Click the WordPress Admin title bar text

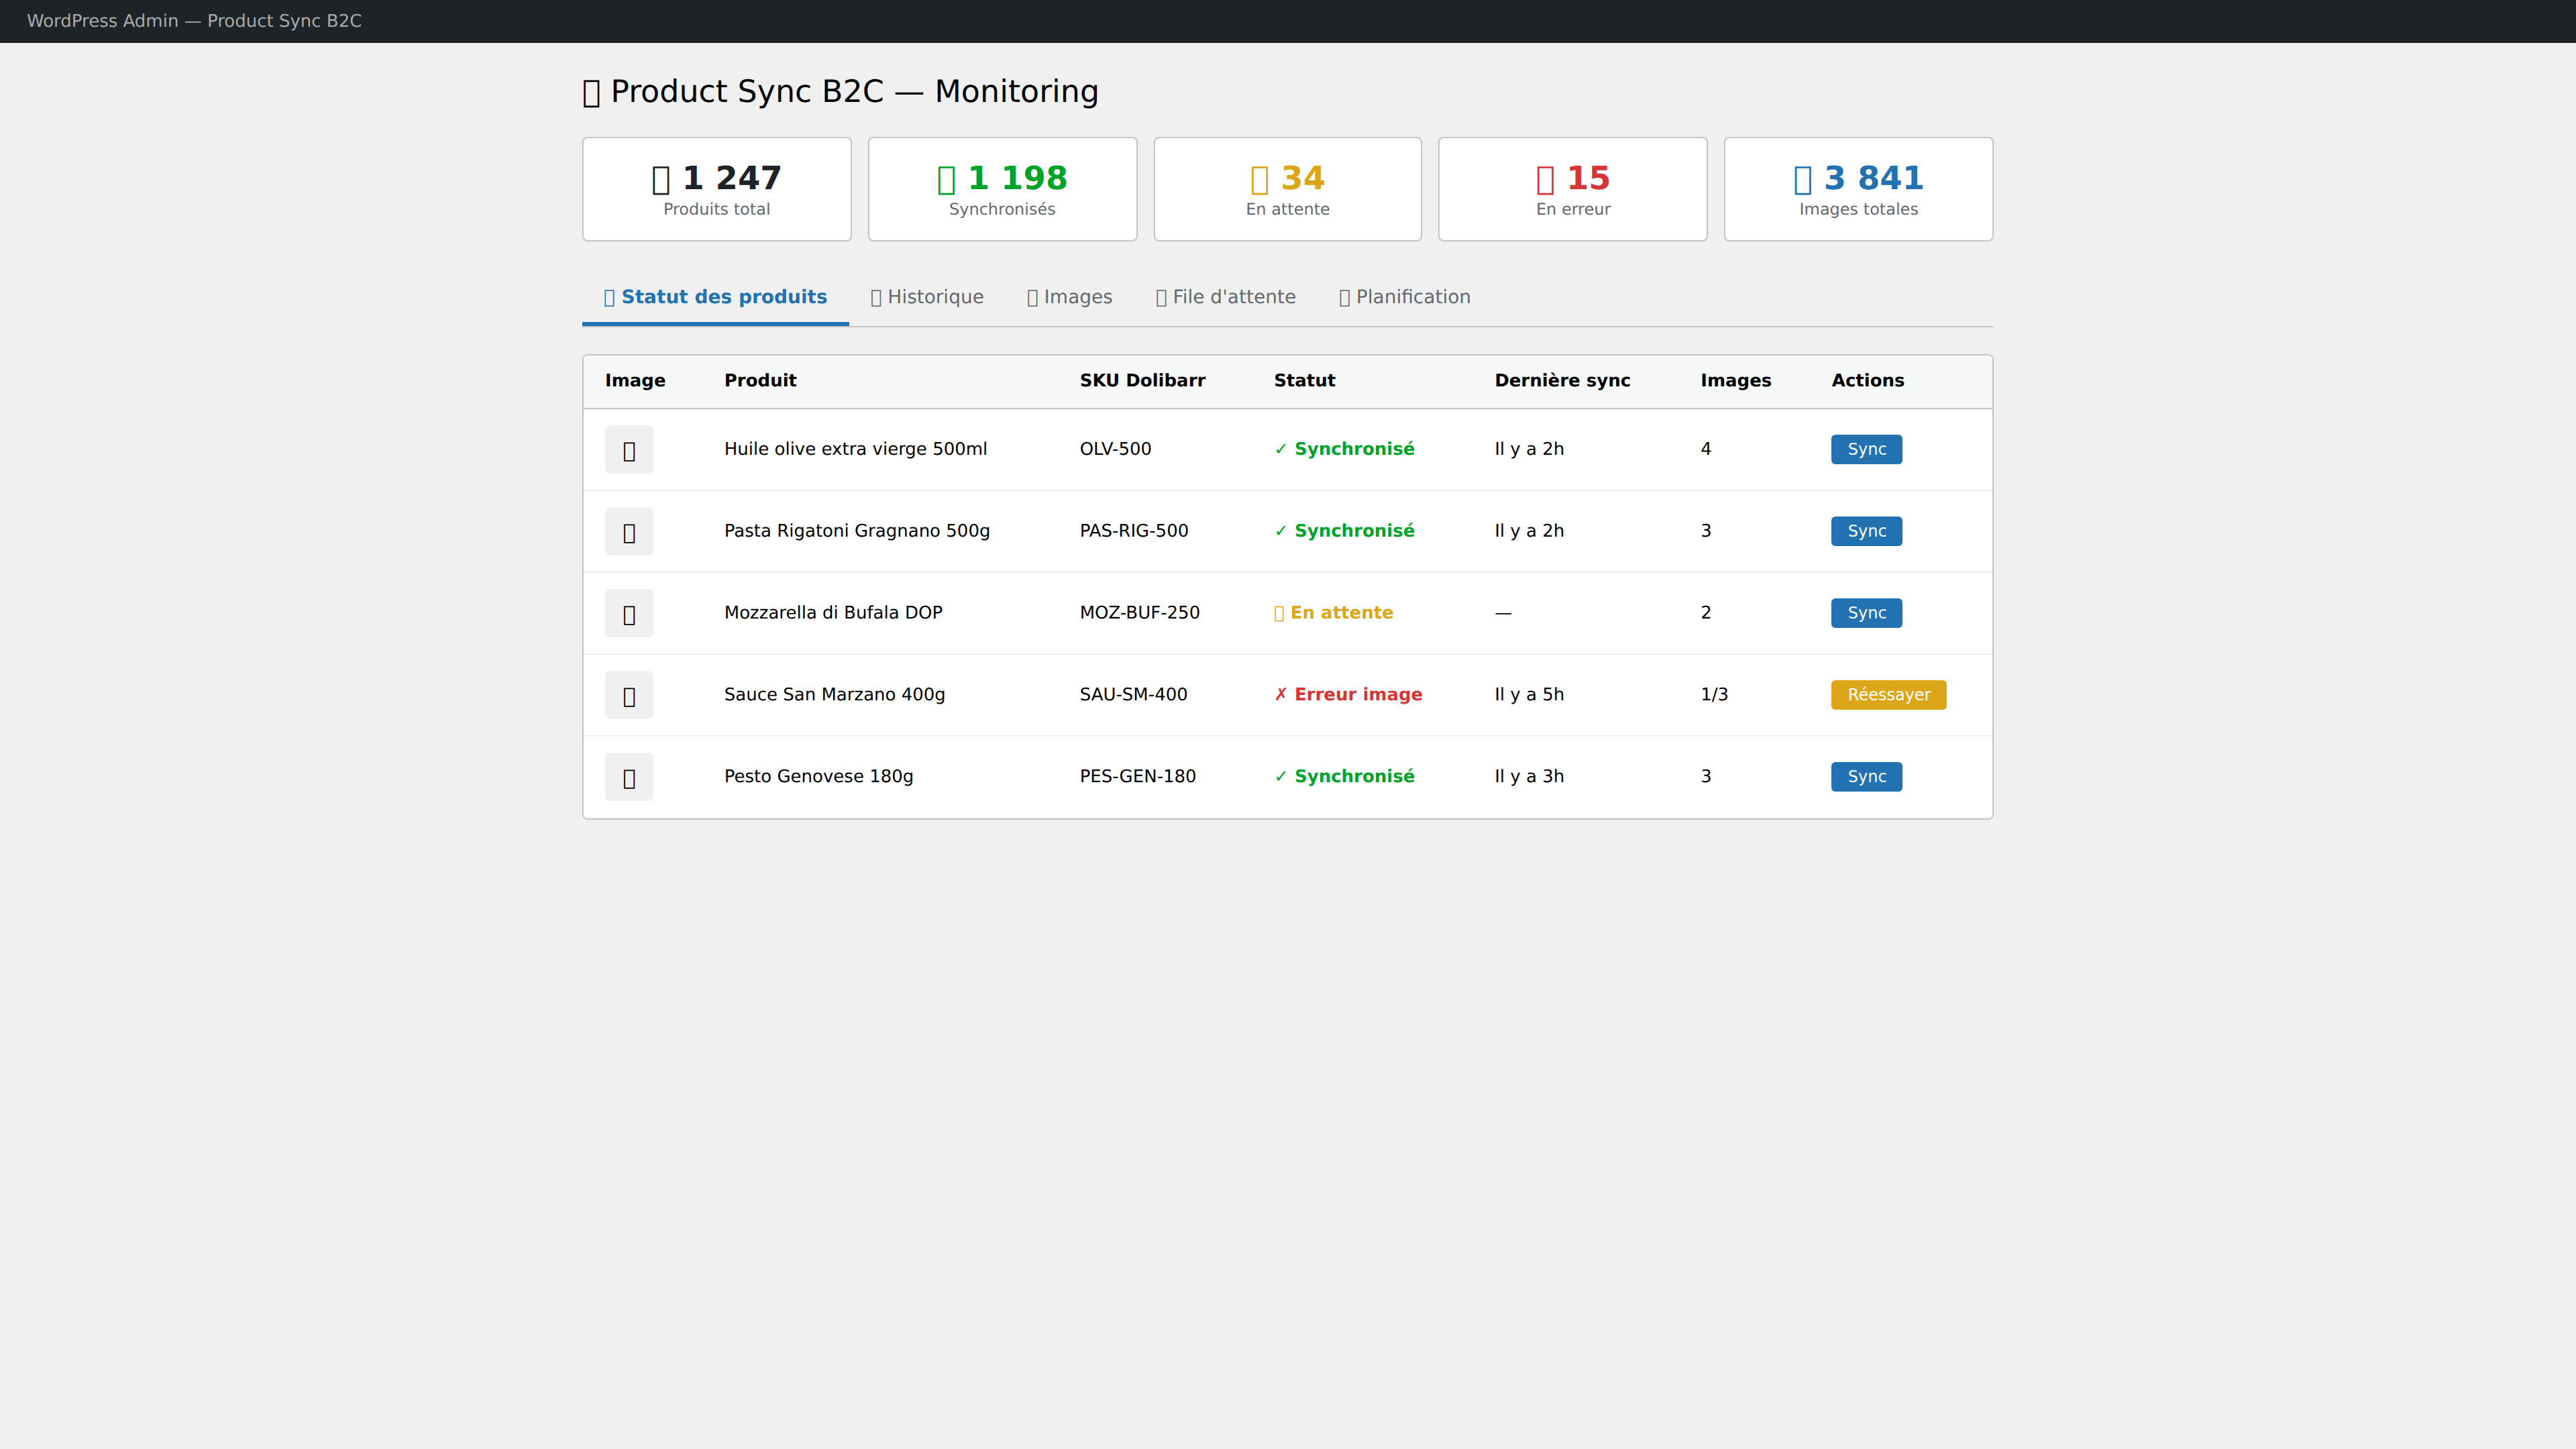click(x=194, y=21)
